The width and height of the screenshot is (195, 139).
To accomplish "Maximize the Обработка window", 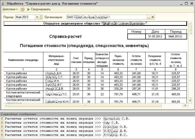I will click(187, 4).
